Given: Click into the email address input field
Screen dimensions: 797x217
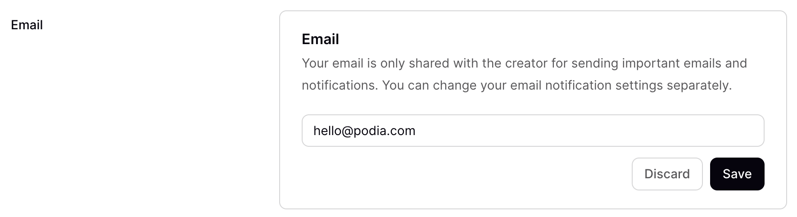Looking at the screenshot, I should point(532,131).
